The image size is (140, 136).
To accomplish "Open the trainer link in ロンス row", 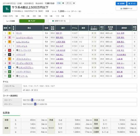I will pos(120,33).
